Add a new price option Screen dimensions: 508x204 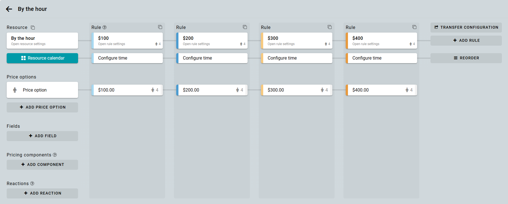tap(42, 107)
